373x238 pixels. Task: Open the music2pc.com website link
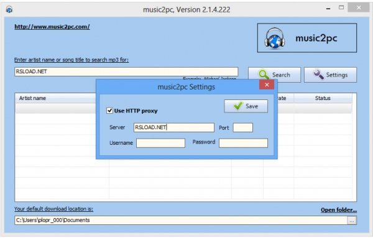[x=52, y=27]
